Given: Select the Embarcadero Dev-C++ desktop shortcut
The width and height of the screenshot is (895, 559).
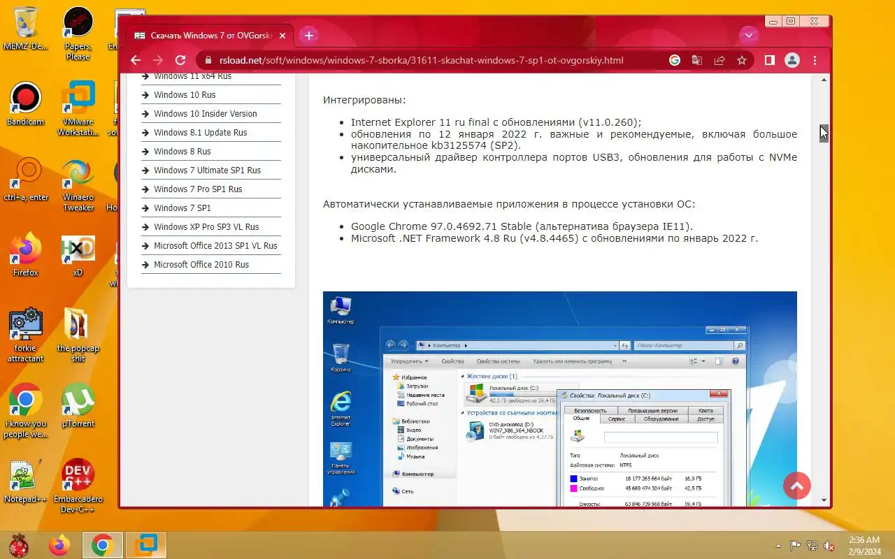Looking at the screenshot, I should click(x=78, y=487).
